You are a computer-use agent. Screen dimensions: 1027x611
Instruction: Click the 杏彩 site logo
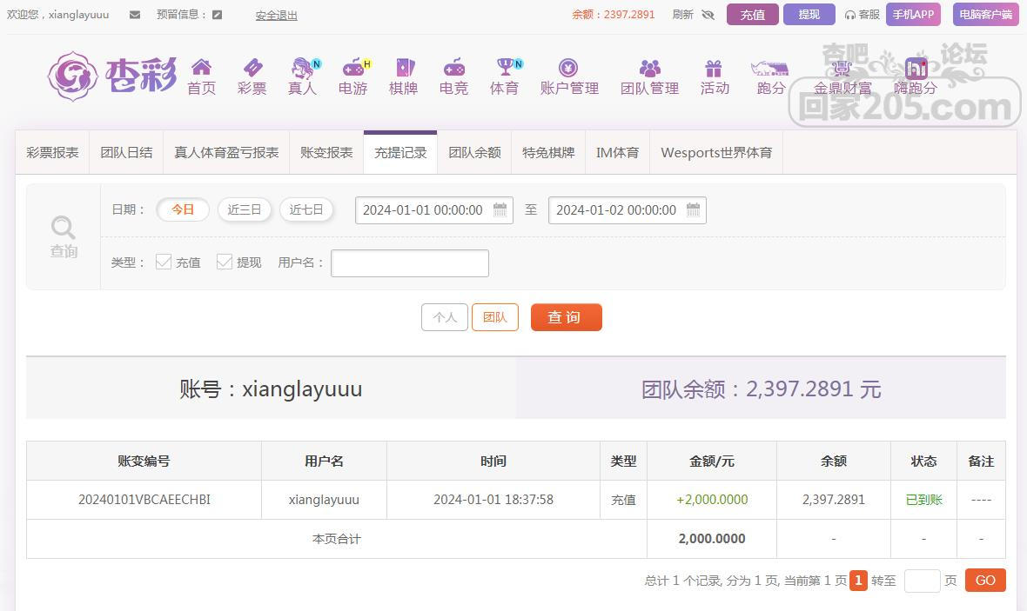tap(112, 76)
